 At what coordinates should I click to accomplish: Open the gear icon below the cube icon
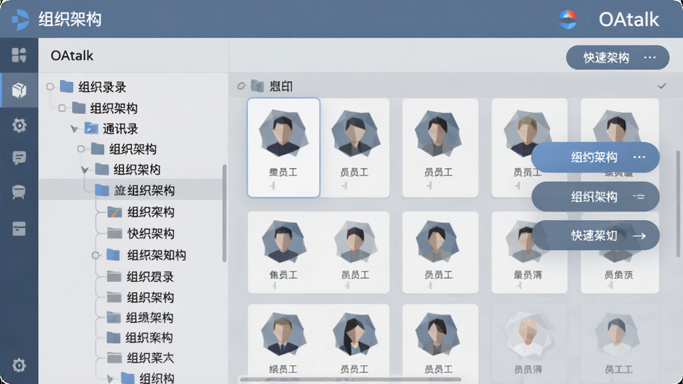(19, 125)
